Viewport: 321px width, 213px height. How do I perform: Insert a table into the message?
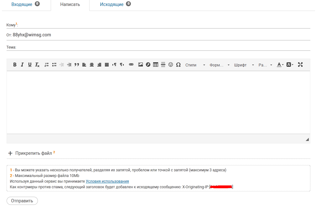click(x=156, y=65)
